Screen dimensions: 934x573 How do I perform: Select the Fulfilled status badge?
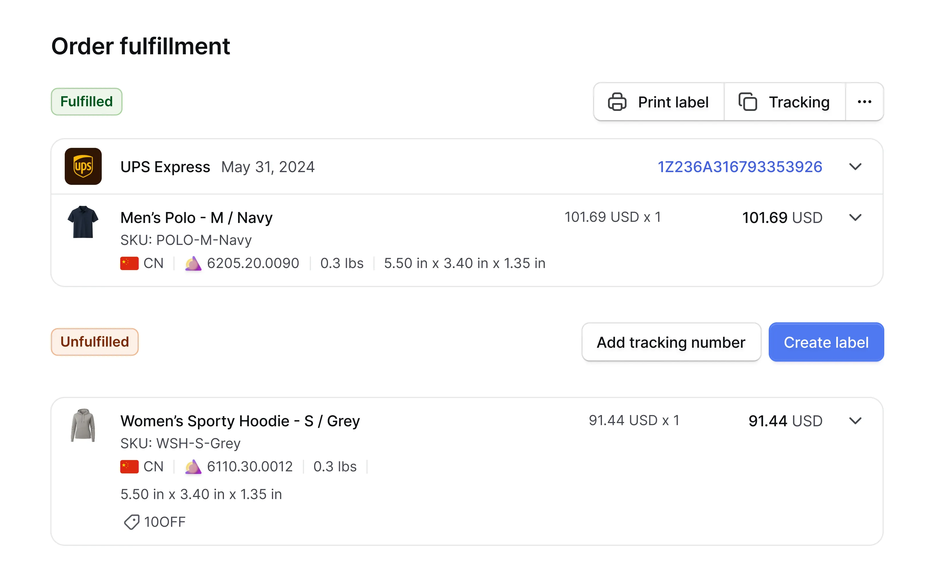point(86,101)
